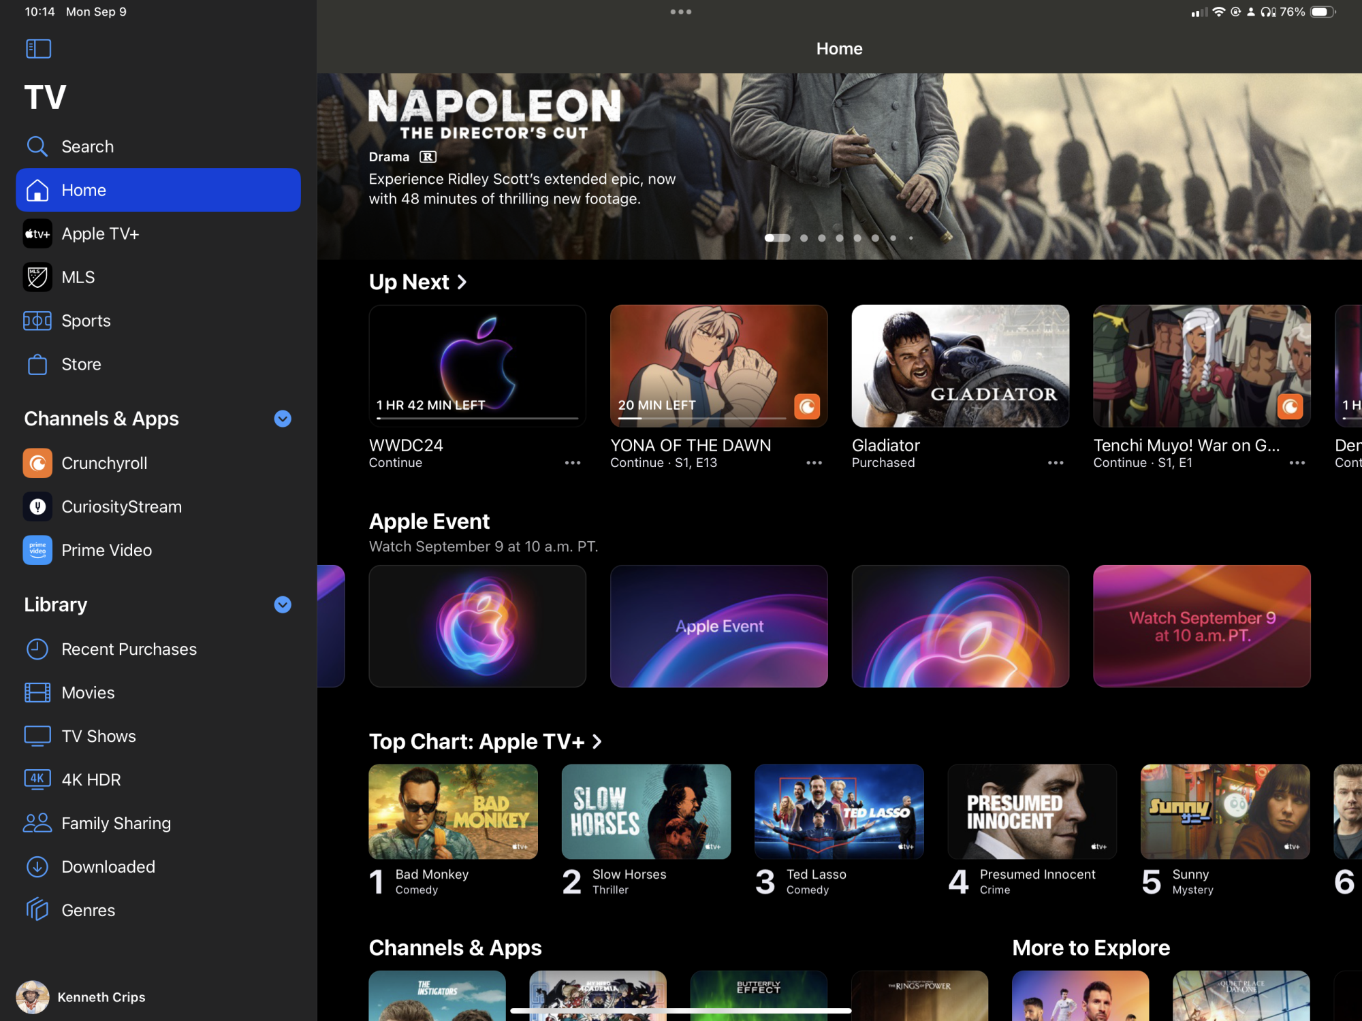Open Movies film strip icon
1362x1021 pixels.
37,692
